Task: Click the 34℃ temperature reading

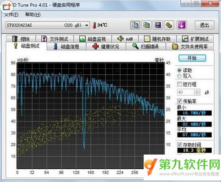Action: [x=102, y=25]
